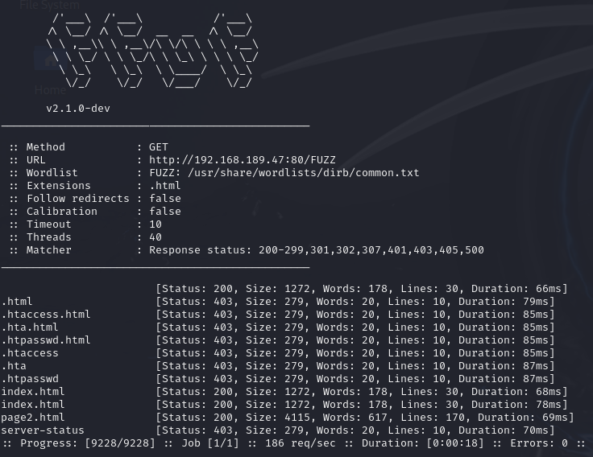Select 'Duration: 79ms' in the .html row
The image size is (593, 457).
coord(504,302)
